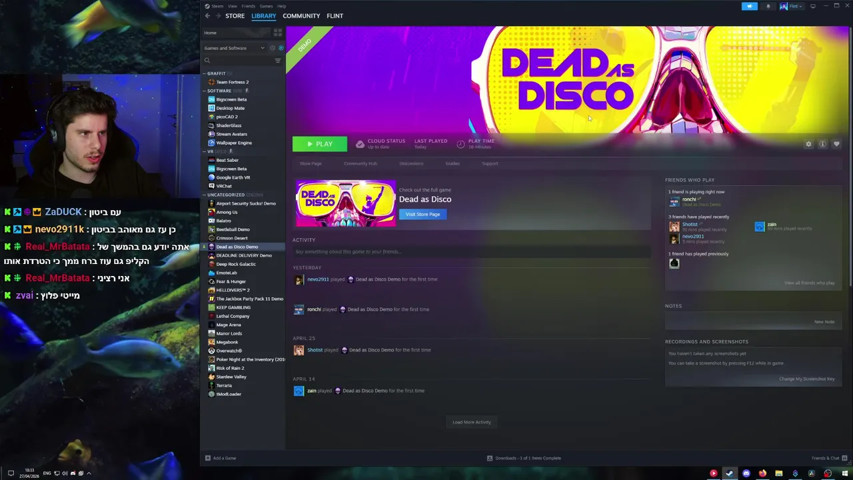Open Team Fortress 2 in library
The width and height of the screenshot is (853, 480).
[x=232, y=82]
